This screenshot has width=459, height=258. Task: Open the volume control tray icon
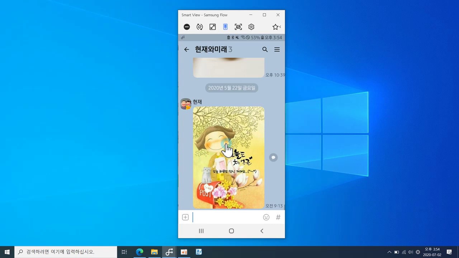pyautogui.click(x=411, y=252)
